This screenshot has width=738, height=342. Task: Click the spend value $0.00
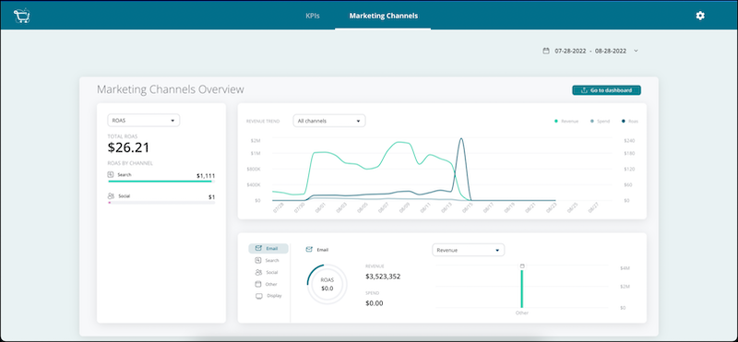tap(375, 303)
